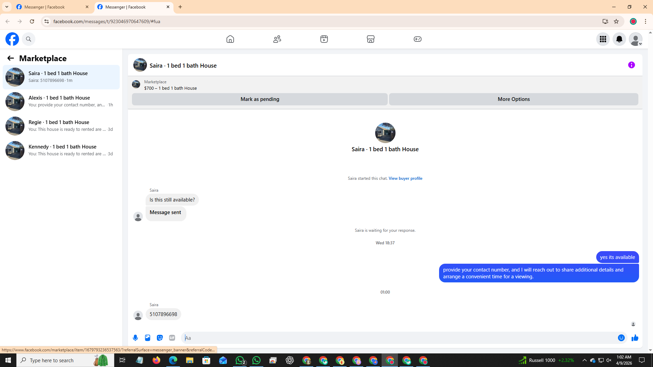
Task: Focus the message input field
Action: tap(398, 338)
